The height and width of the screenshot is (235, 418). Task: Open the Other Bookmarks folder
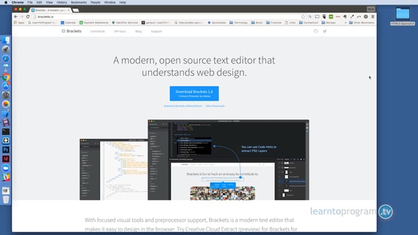click(x=362, y=23)
